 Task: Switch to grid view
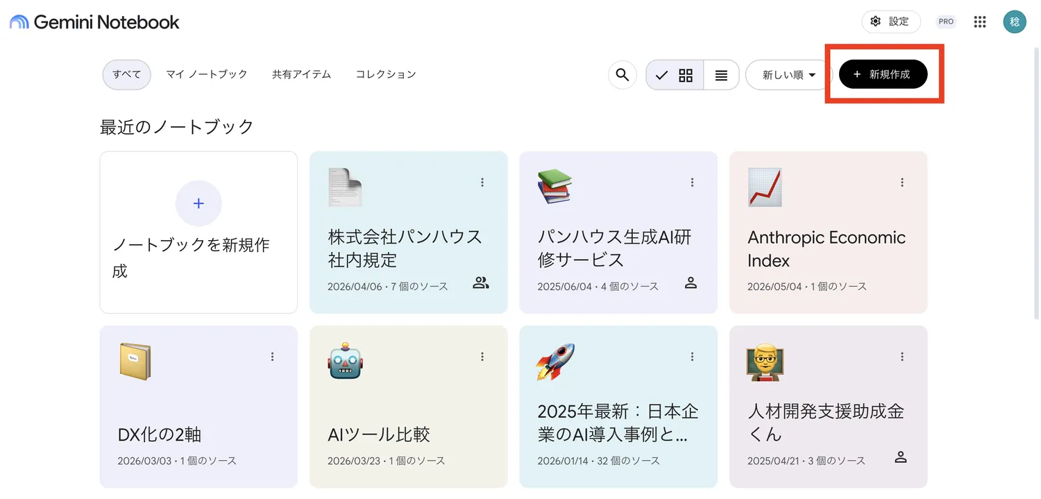click(675, 75)
